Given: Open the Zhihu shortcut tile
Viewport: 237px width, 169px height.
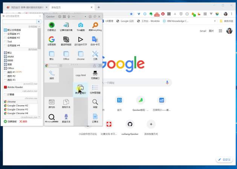Looking at the screenshot, I should (119, 104).
